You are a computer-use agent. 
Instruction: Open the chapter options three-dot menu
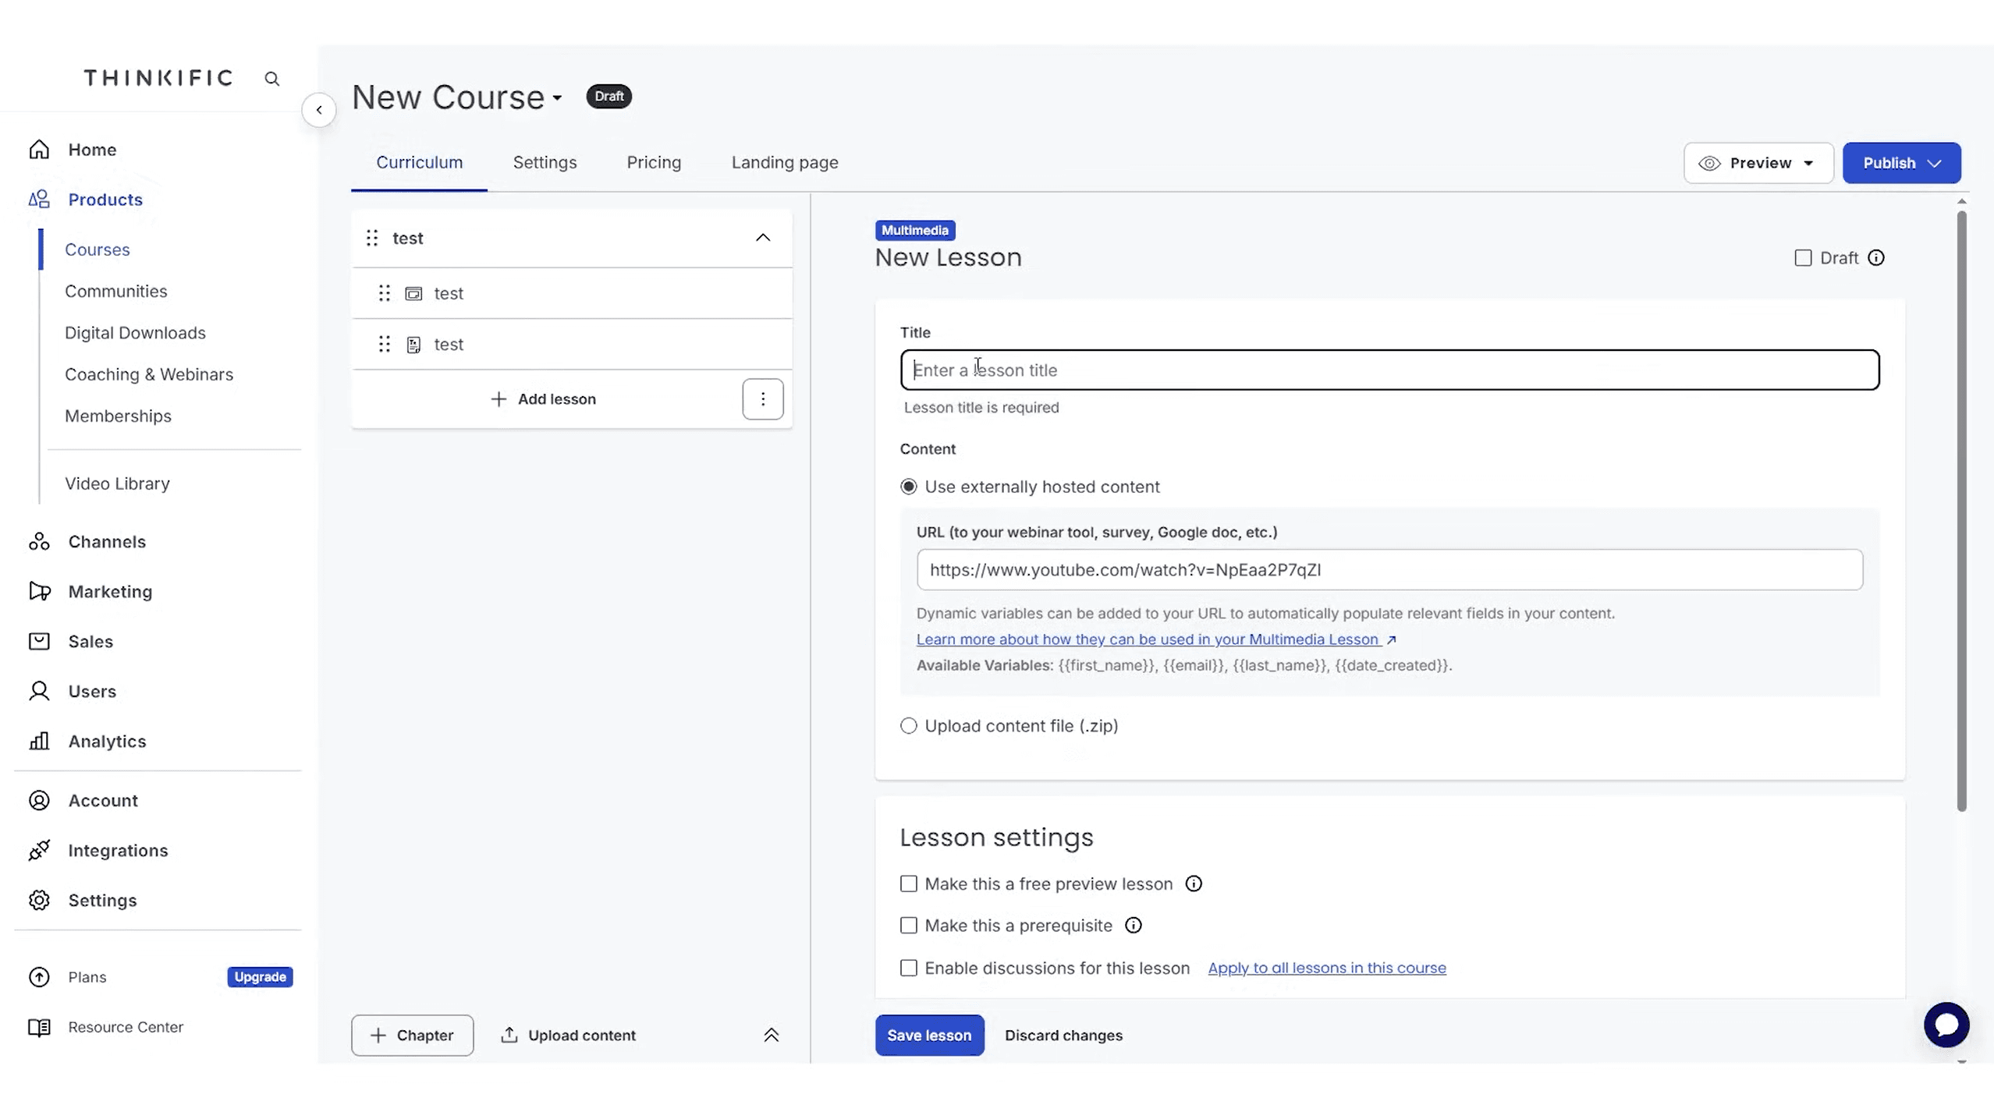763,398
